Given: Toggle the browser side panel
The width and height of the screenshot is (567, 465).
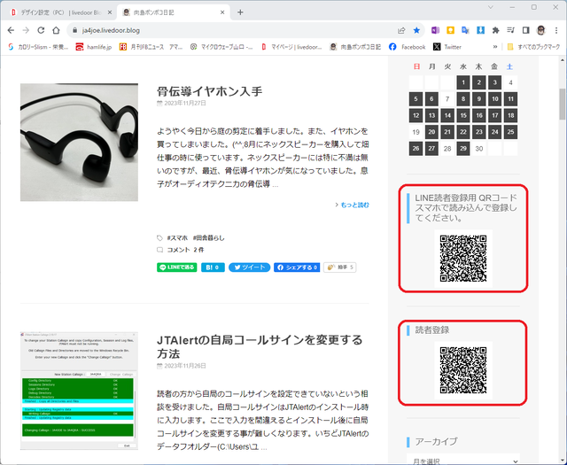Looking at the screenshot, I should click(x=525, y=30).
